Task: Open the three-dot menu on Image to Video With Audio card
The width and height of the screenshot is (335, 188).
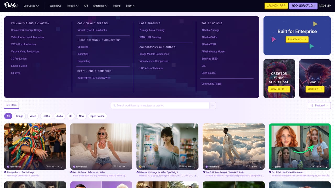Action: click(x=260, y=166)
